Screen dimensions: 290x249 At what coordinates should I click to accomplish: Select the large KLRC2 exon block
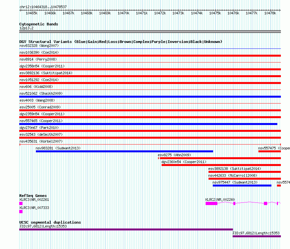pos(211,203)
